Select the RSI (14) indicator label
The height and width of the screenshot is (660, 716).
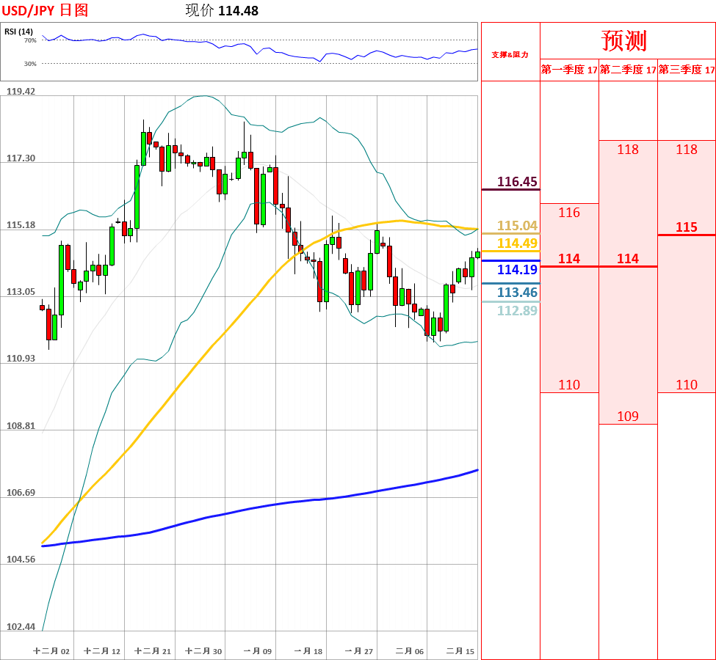point(18,32)
